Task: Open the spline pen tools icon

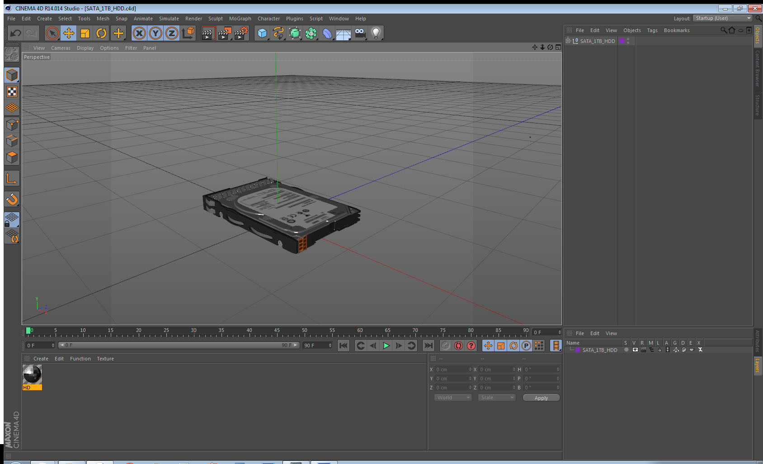Action: point(278,33)
